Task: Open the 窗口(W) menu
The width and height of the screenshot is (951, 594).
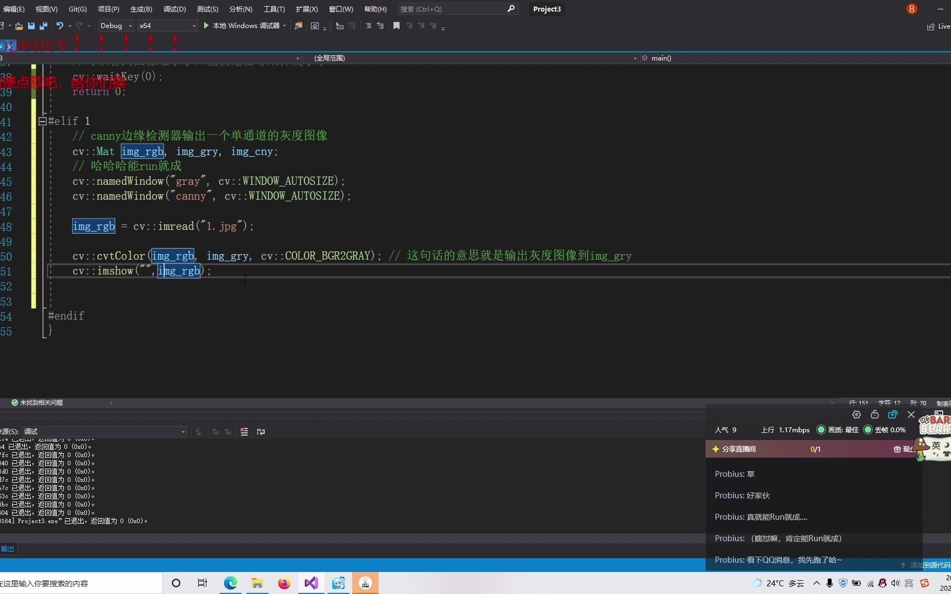Action: click(341, 9)
